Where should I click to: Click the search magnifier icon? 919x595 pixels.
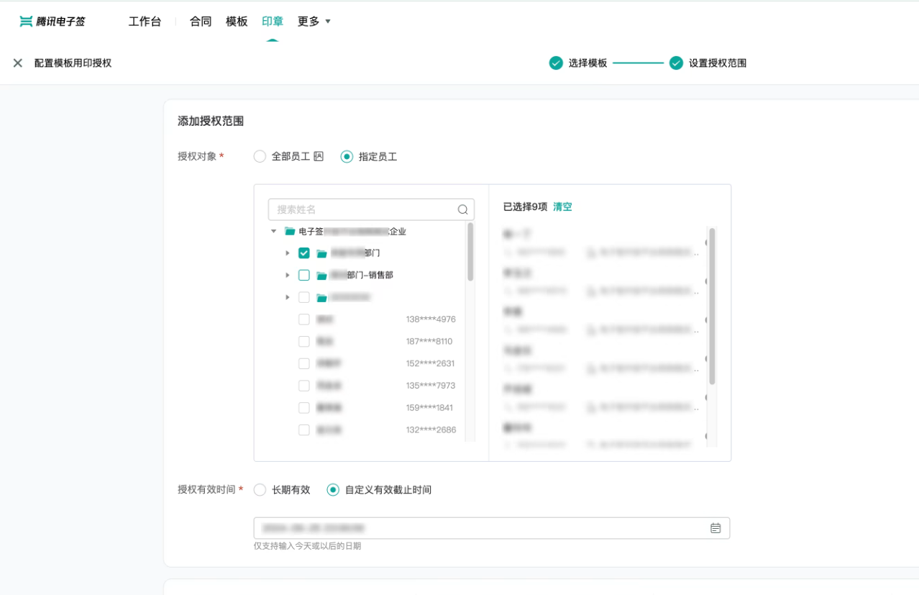tap(462, 210)
